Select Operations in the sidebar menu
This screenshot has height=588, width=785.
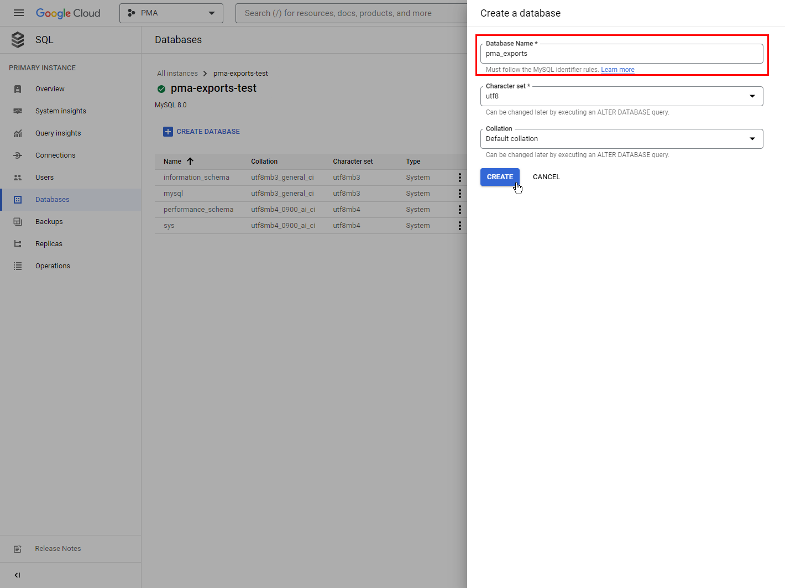point(53,266)
